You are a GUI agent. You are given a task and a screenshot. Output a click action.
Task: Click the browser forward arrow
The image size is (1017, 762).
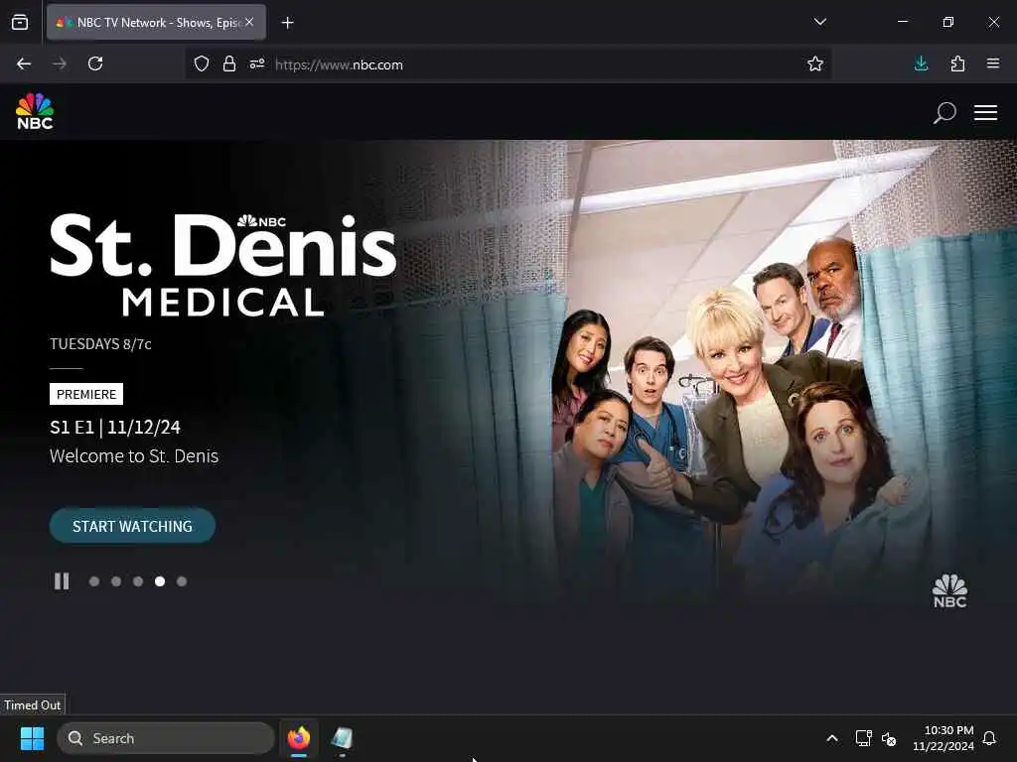[60, 63]
